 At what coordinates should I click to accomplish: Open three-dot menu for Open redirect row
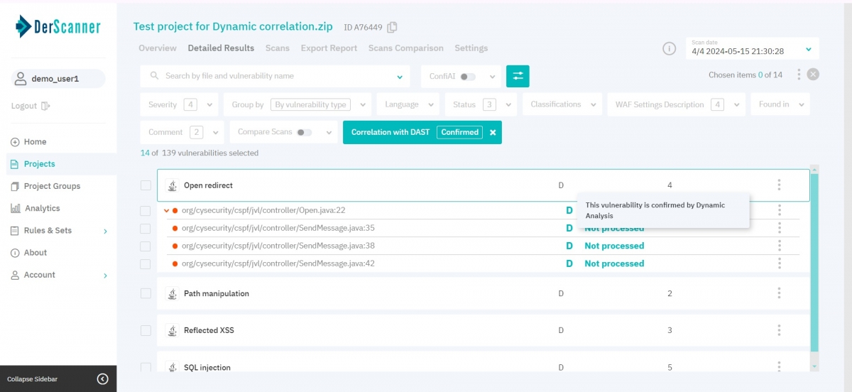779,185
